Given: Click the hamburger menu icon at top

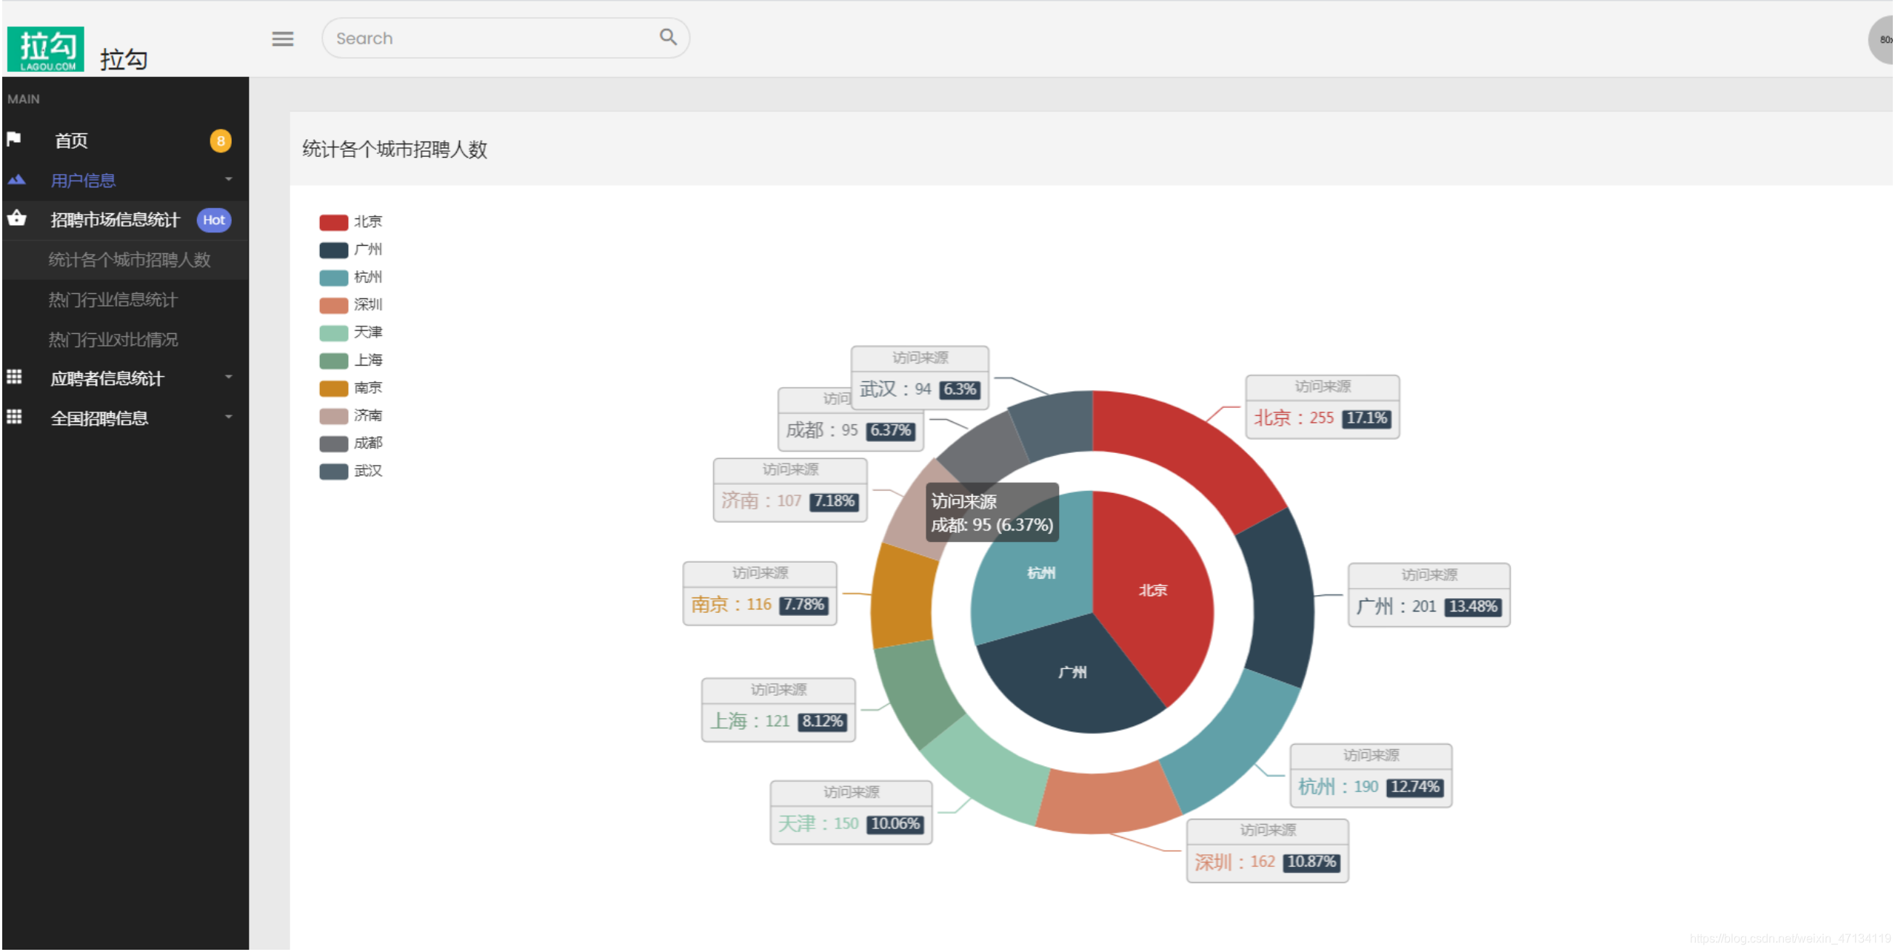Looking at the screenshot, I should (x=283, y=38).
